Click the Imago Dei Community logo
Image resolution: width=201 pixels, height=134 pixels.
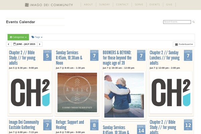pyautogui.click(x=49, y=5)
